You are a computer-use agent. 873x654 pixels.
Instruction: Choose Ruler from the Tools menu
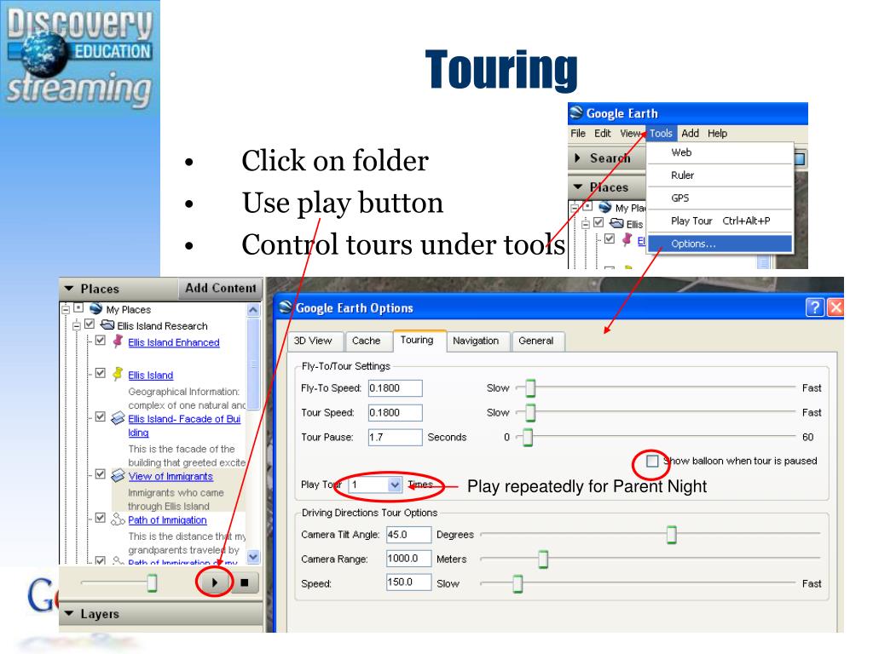click(x=720, y=175)
